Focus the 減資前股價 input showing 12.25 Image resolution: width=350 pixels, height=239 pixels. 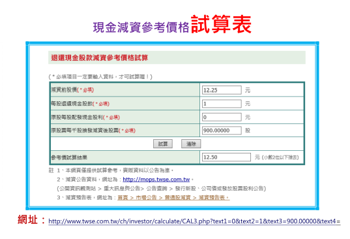pos(222,90)
